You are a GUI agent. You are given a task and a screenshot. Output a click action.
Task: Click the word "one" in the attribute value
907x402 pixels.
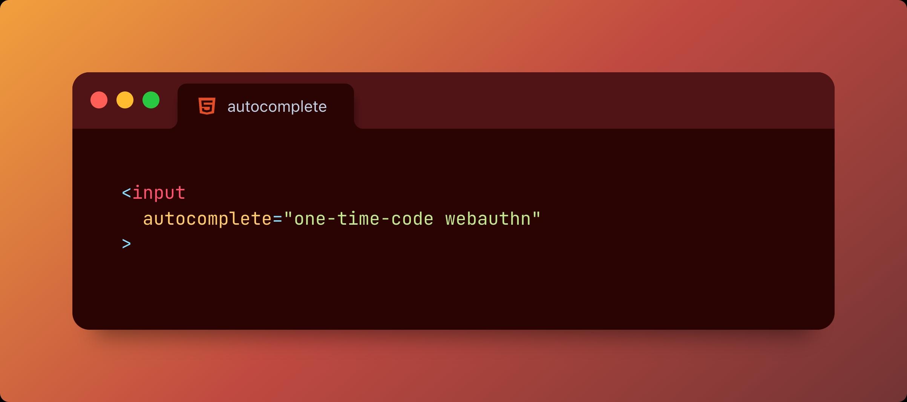[x=310, y=219]
